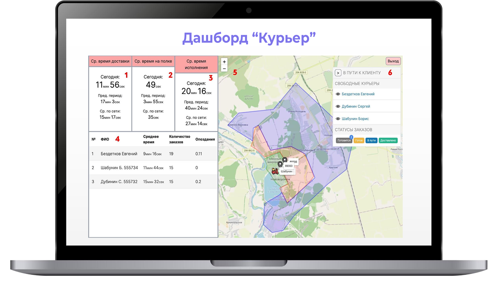
Task: Hide courier Шабунин Борис on the map
Action: click(x=338, y=119)
